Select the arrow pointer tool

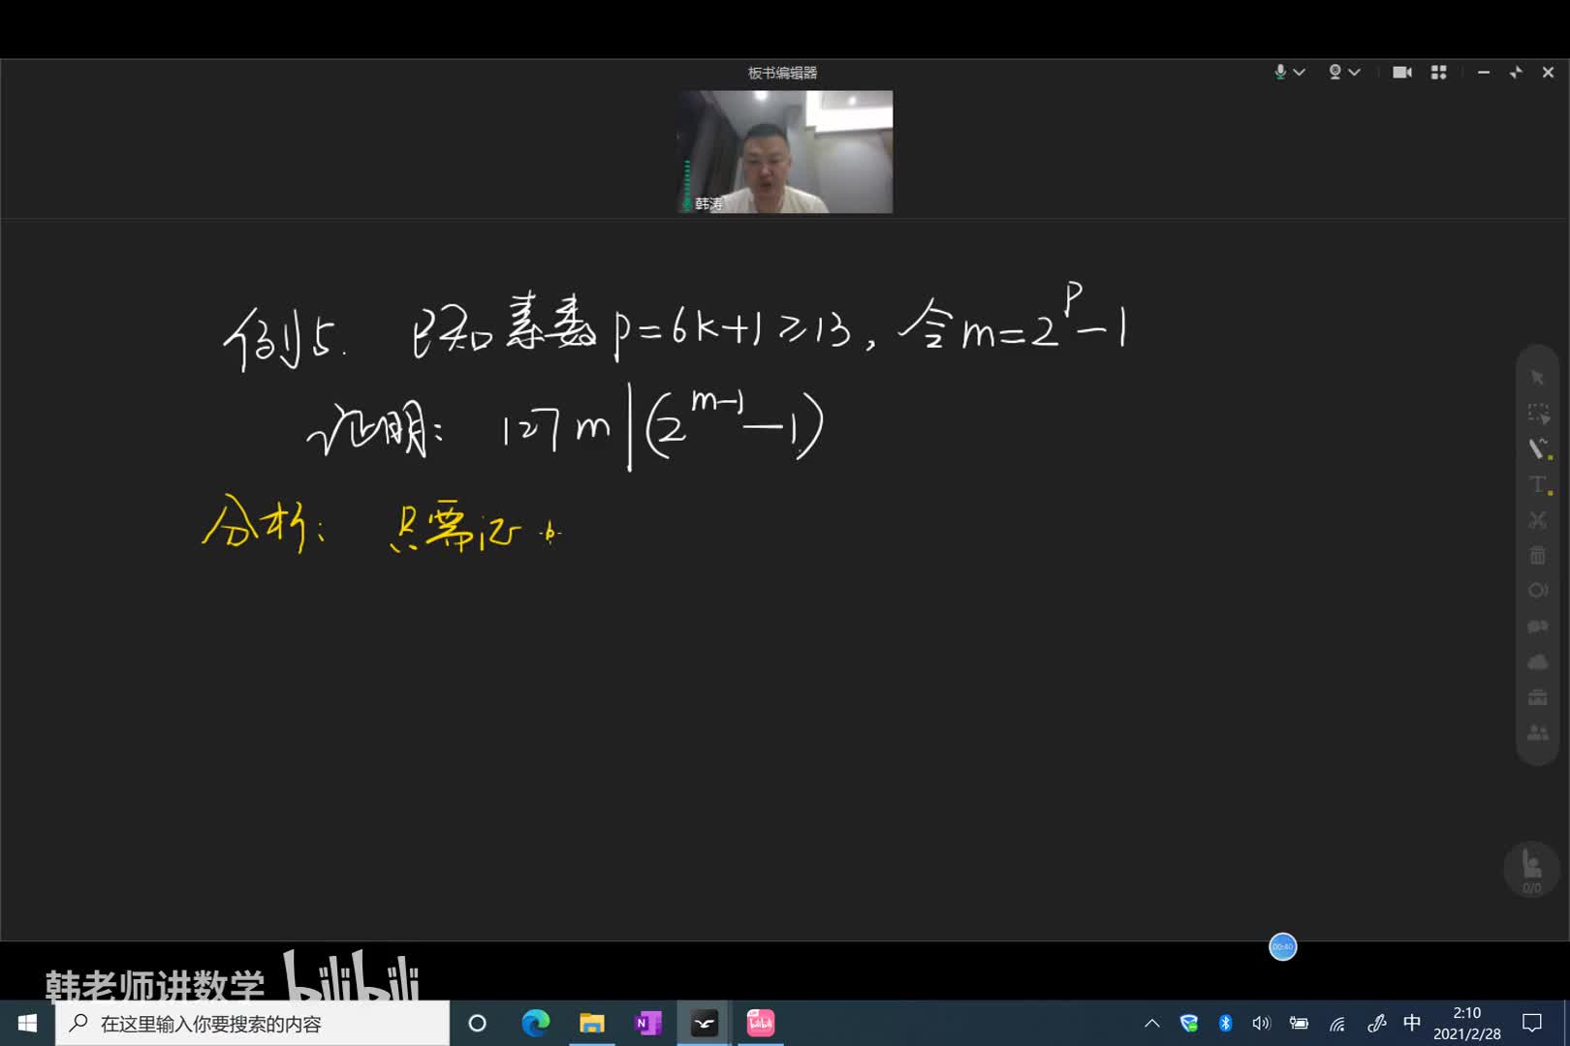pyautogui.click(x=1538, y=377)
